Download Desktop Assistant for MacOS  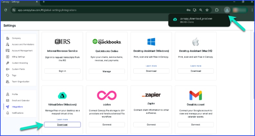pyautogui.click(x=196, y=71)
